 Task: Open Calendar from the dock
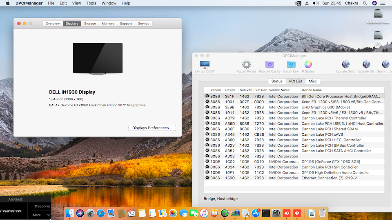pos(131,213)
